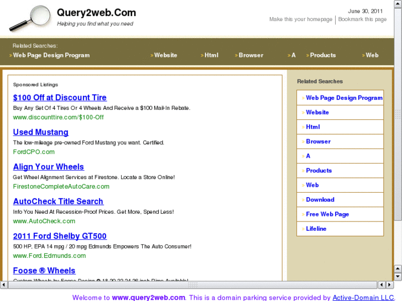Click sidebar 'Browser' related search
Viewport: 402px width, 301px height.
point(318,141)
